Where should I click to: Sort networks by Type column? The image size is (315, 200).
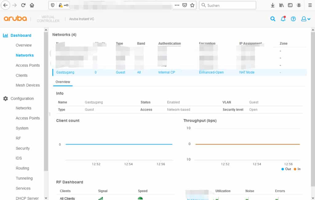pyautogui.click(x=119, y=43)
